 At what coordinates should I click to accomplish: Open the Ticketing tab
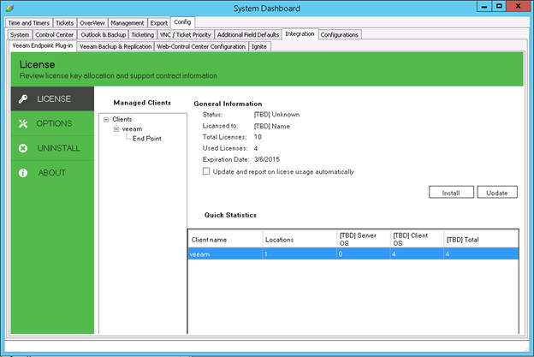point(141,34)
